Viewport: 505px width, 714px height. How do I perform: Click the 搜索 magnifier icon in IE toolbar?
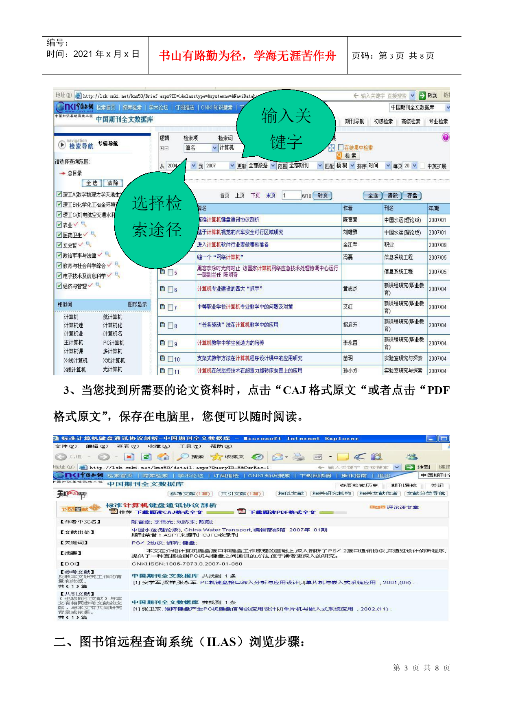point(183,457)
